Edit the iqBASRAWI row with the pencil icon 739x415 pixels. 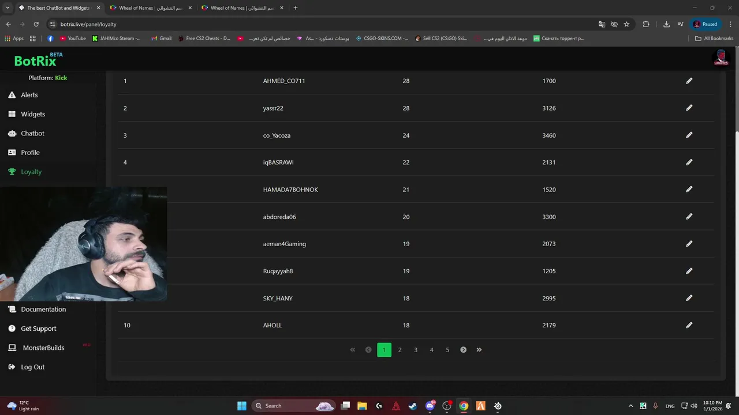coord(689,162)
